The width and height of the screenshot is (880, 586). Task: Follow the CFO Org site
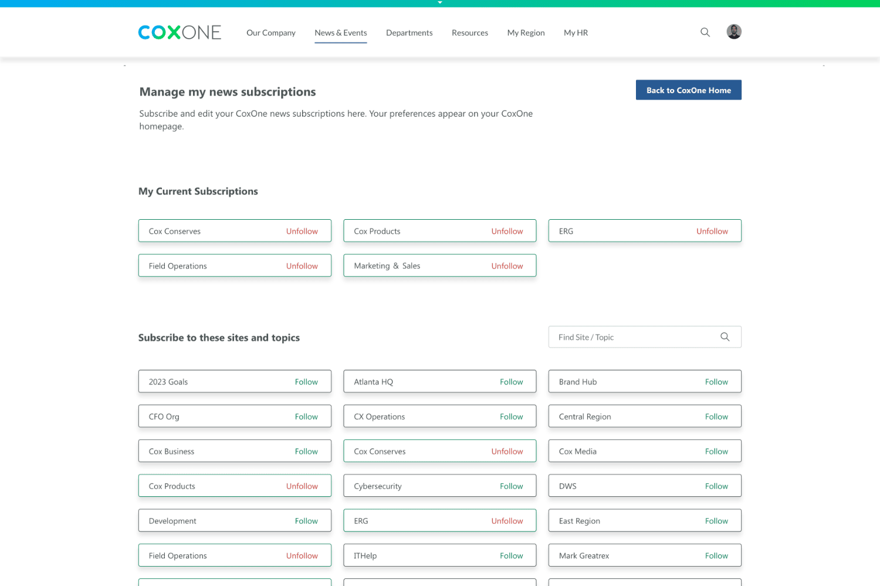(x=306, y=417)
